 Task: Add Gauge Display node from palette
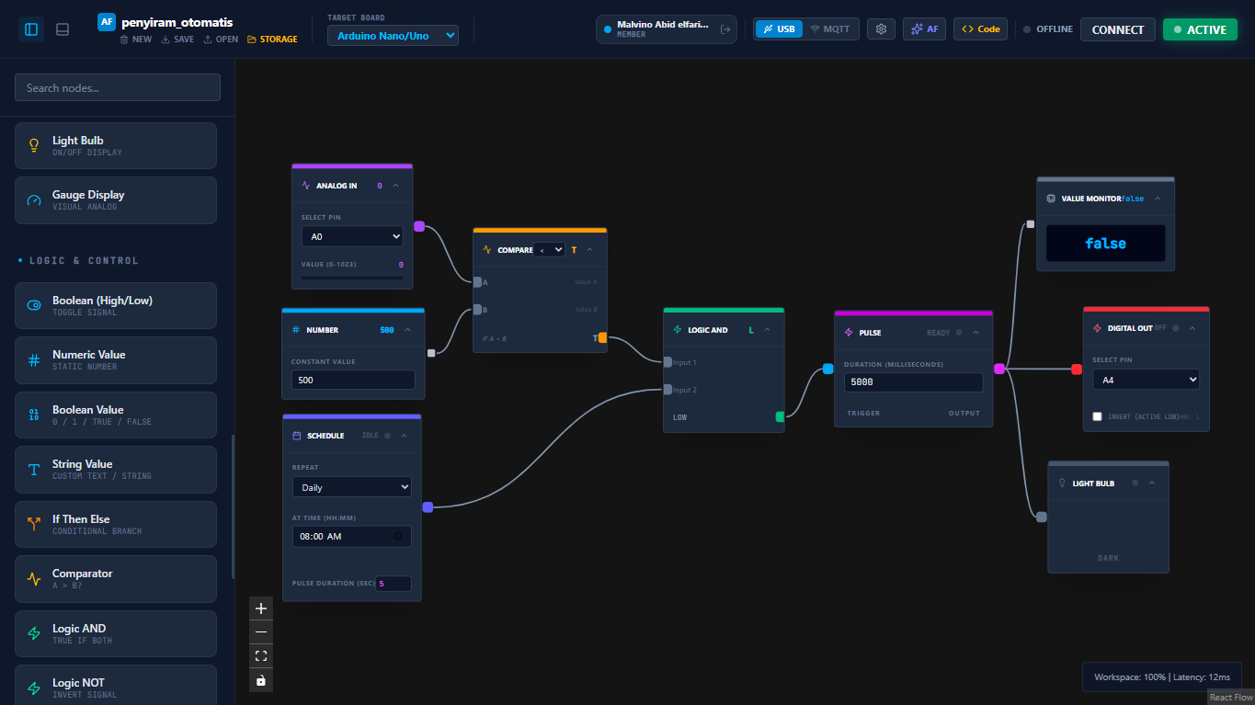(116, 200)
